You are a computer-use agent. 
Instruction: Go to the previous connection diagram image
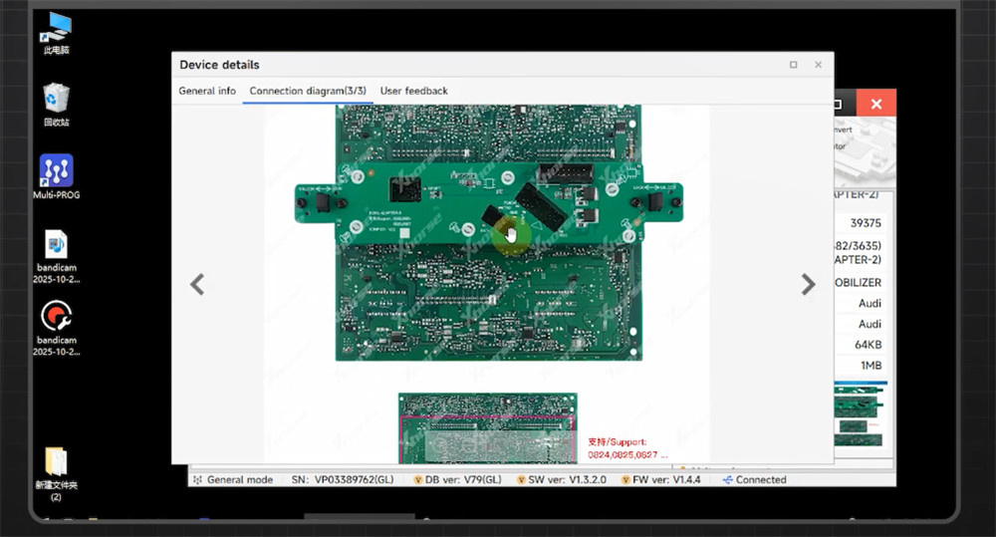[197, 285]
